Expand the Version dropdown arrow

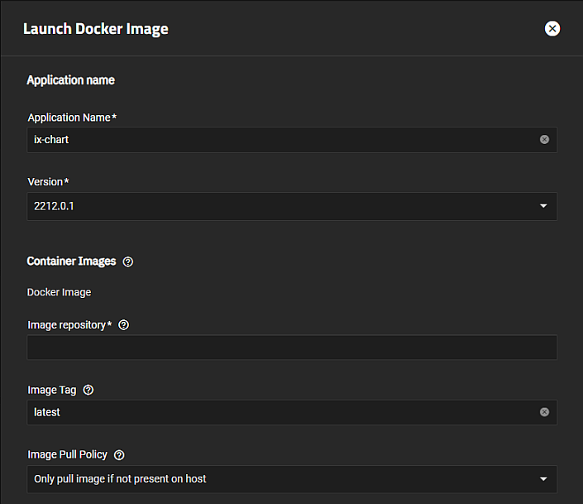pos(543,206)
